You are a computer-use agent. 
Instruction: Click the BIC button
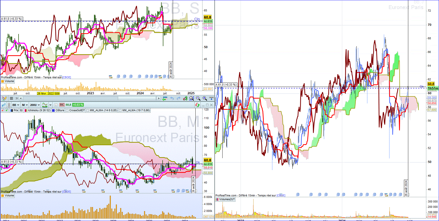pos(62,105)
